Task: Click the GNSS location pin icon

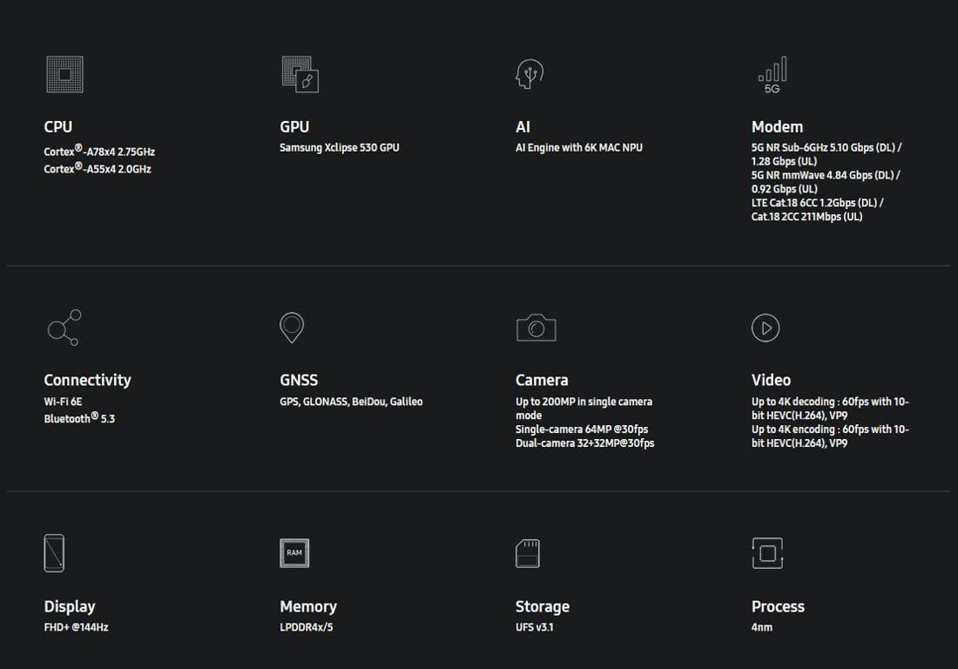Action: coord(292,328)
